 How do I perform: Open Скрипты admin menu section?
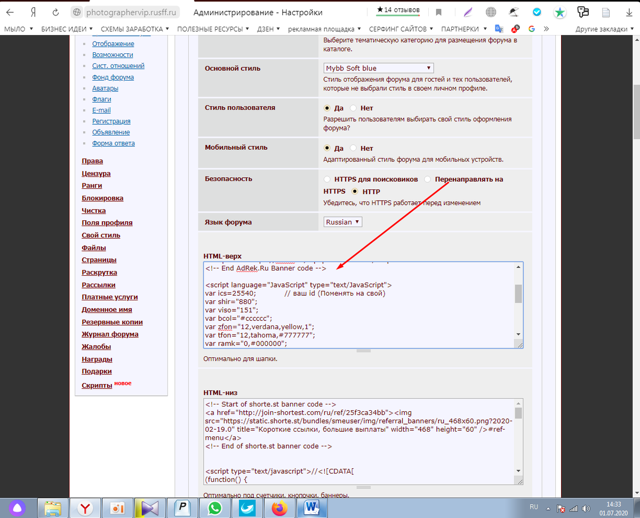tap(97, 385)
